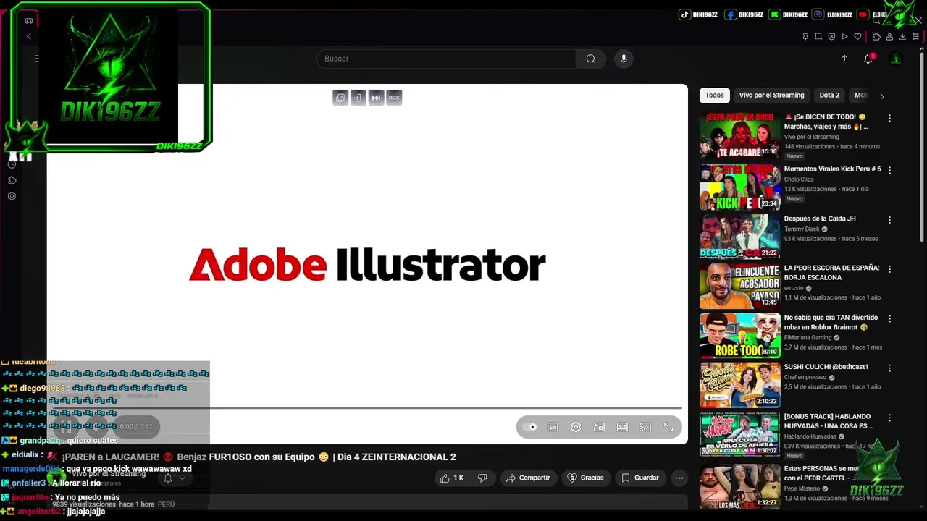Image resolution: width=927 pixels, height=521 pixels.
Task: Open the SUSHI CULICHI video thumbnail
Action: pos(739,385)
